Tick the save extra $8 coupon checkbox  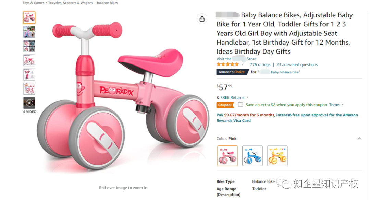(x=241, y=105)
